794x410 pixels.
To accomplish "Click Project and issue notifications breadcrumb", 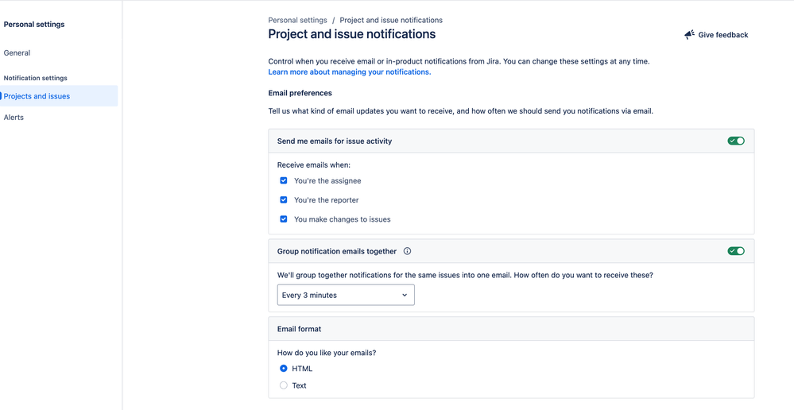I will click(391, 20).
